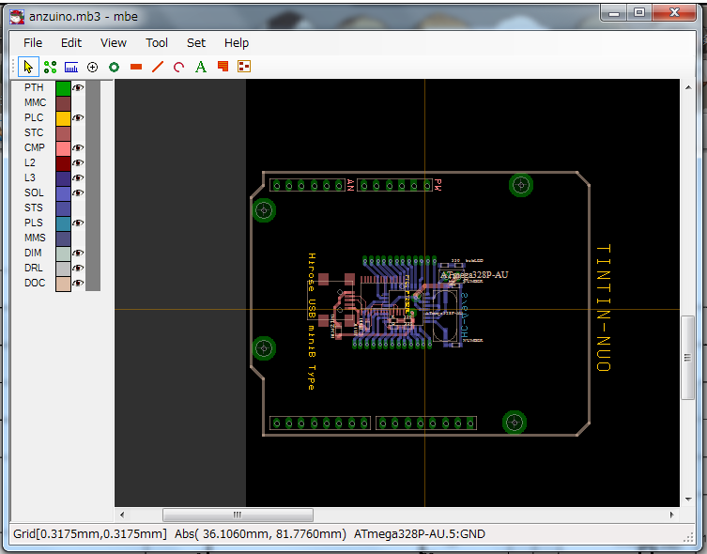The height and width of the screenshot is (554, 707).
Task: Select the green letter A text tool
Action: tap(201, 68)
